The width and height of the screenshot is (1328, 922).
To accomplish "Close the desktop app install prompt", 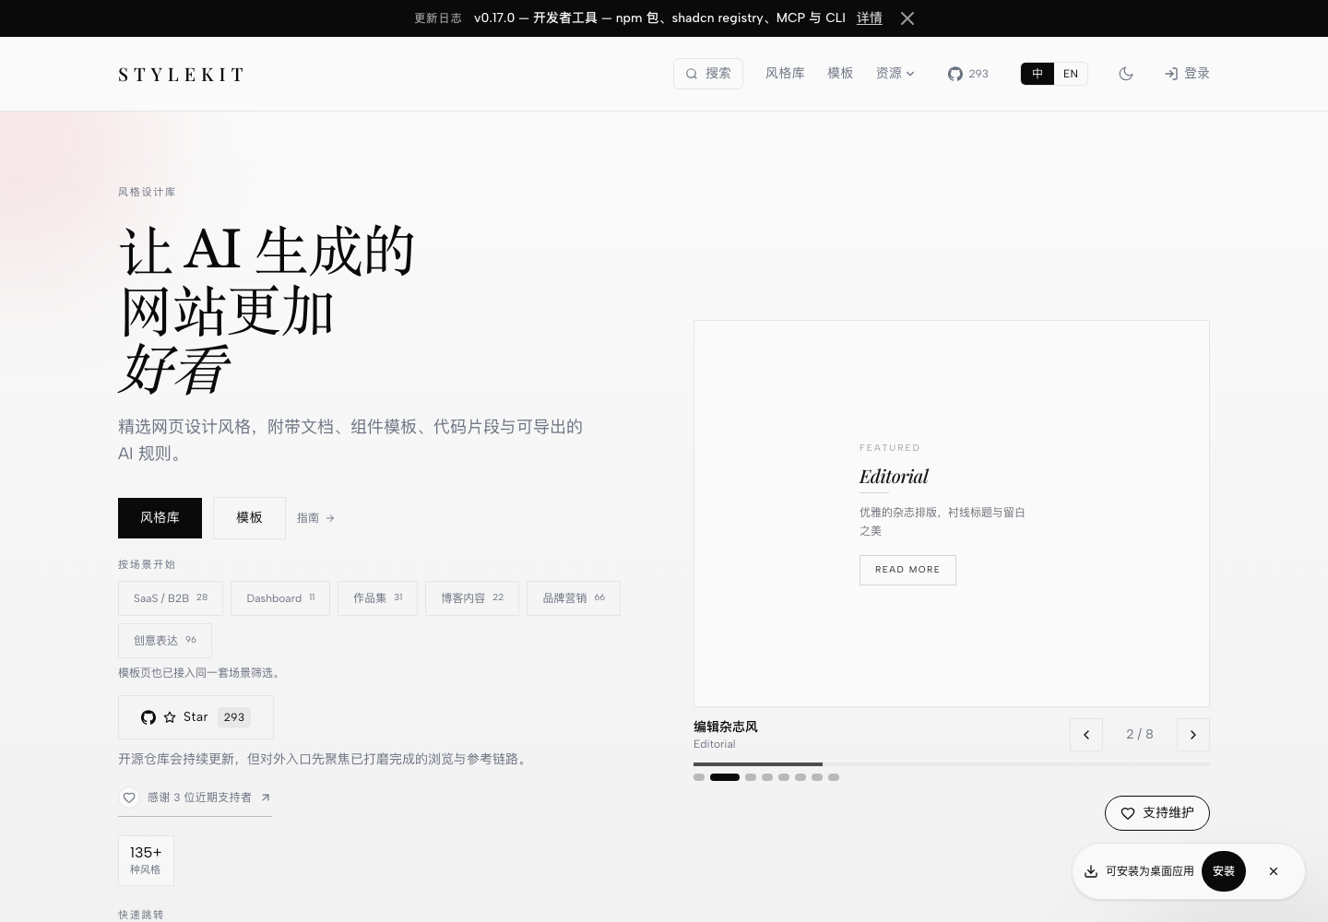I will click(1274, 871).
